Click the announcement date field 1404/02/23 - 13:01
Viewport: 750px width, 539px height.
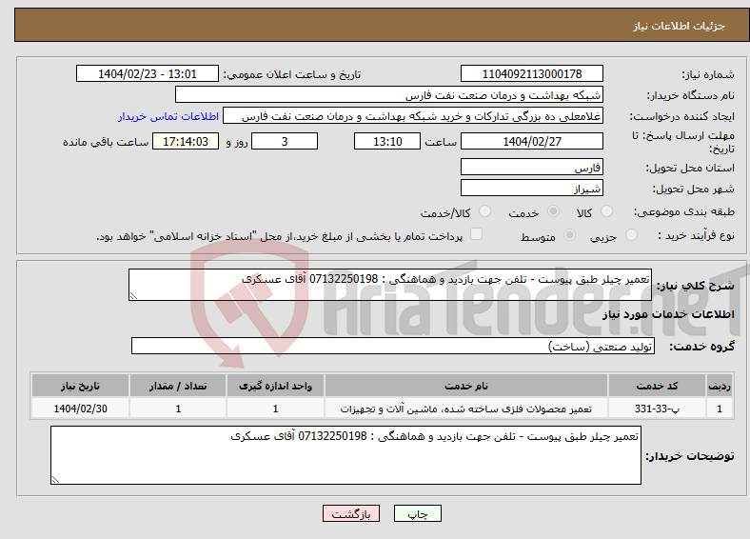click(x=147, y=73)
